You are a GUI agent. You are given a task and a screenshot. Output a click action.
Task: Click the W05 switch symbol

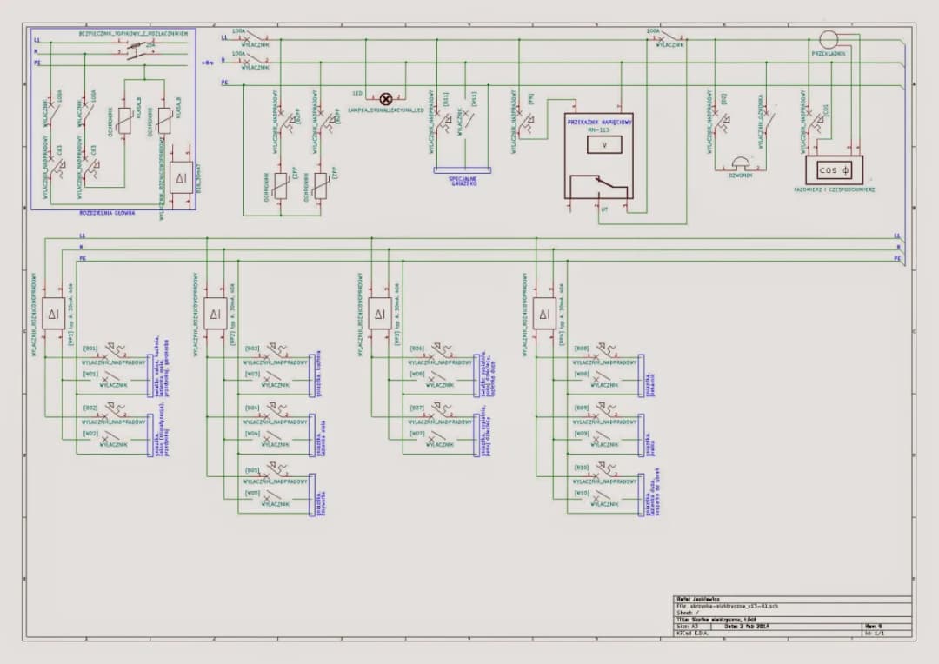(276, 498)
